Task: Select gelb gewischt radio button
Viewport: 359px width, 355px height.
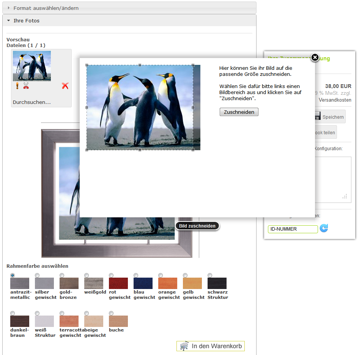Action: pos(185,275)
